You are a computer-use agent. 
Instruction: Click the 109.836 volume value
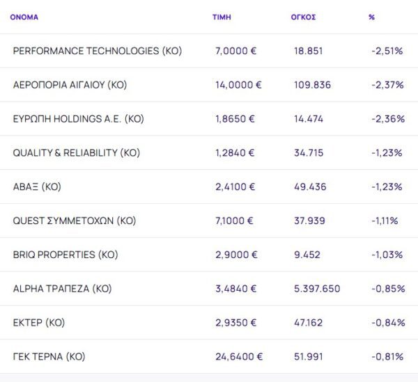(x=312, y=85)
